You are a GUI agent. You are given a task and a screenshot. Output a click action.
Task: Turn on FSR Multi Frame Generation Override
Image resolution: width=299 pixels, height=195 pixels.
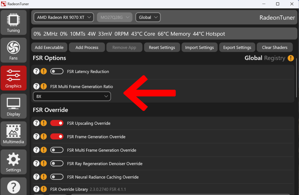pos(57,150)
